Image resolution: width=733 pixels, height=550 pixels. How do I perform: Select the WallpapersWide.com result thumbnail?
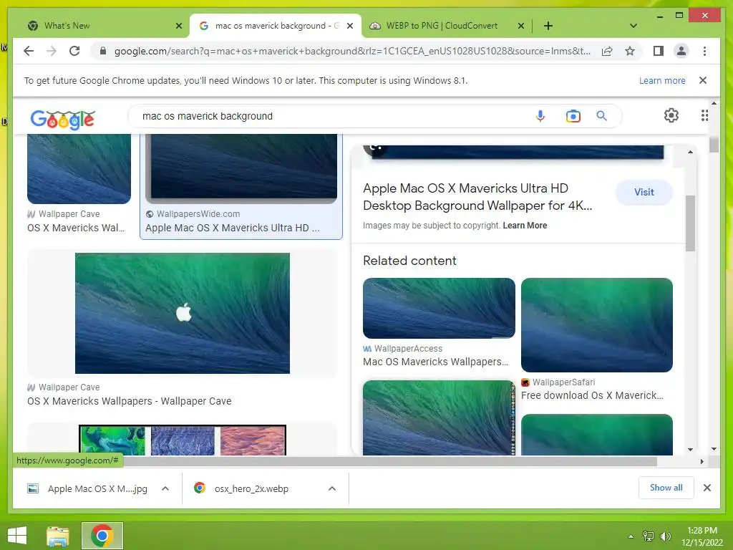click(x=241, y=168)
